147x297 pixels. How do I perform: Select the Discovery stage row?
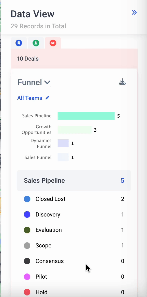(x=74, y=214)
